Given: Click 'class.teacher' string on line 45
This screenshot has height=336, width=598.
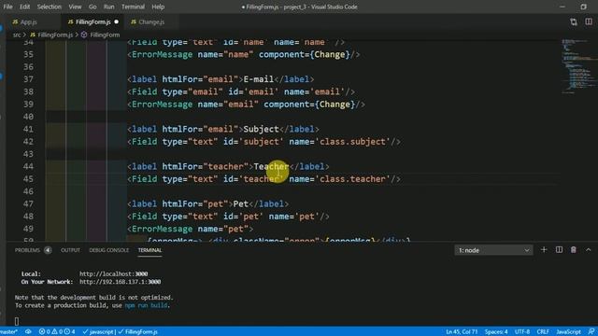Looking at the screenshot, I should pos(352,179).
